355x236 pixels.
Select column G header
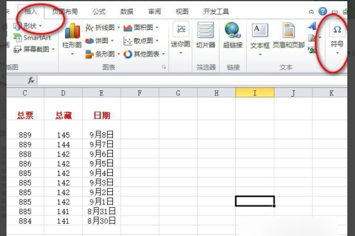178,93
